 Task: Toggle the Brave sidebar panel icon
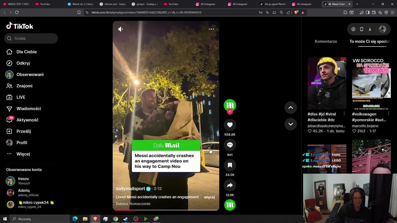(368, 12)
